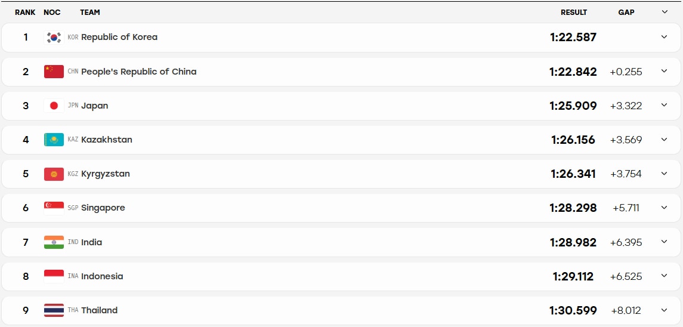Viewport: 683px width, 327px height.
Task: Click the Japan flag icon
Action: 54,106
